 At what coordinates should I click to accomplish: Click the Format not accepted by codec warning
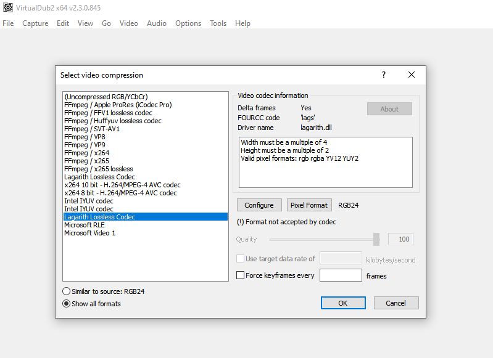[x=286, y=222]
